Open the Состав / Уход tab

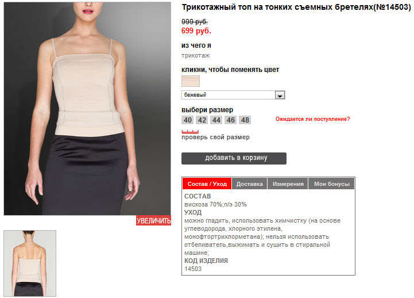pos(207,184)
